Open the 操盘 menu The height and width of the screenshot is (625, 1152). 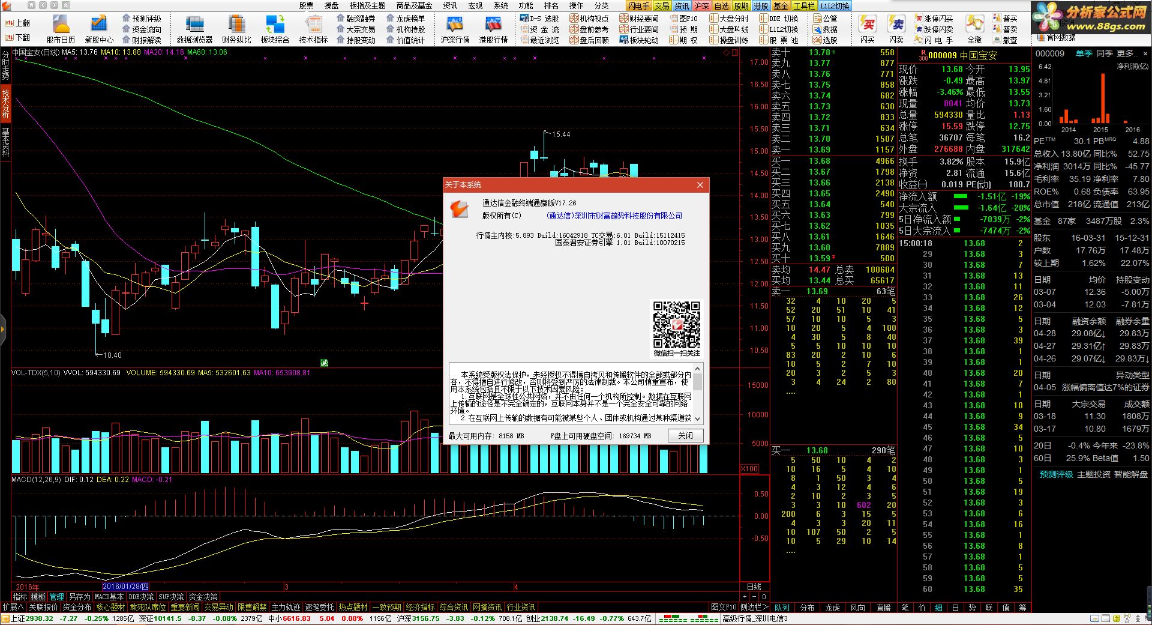[331, 5]
